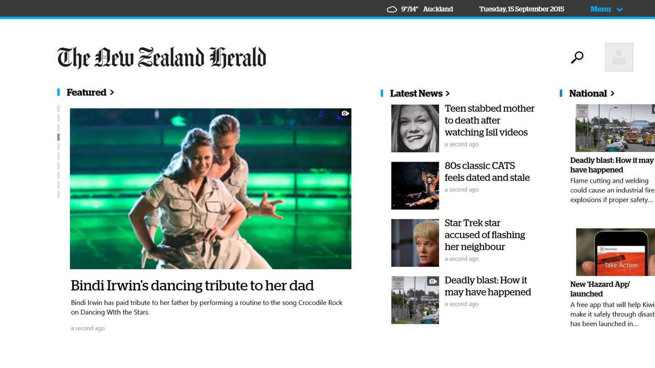Select the last featured slide indicator
This screenshot has width=655, height=368.
(58, 194)
